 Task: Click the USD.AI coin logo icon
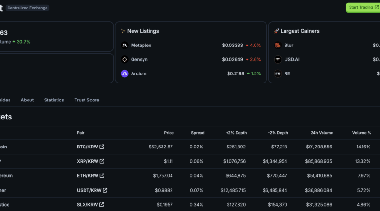[278, 59]
